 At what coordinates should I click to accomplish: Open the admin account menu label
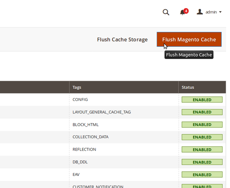click(211, 12)
